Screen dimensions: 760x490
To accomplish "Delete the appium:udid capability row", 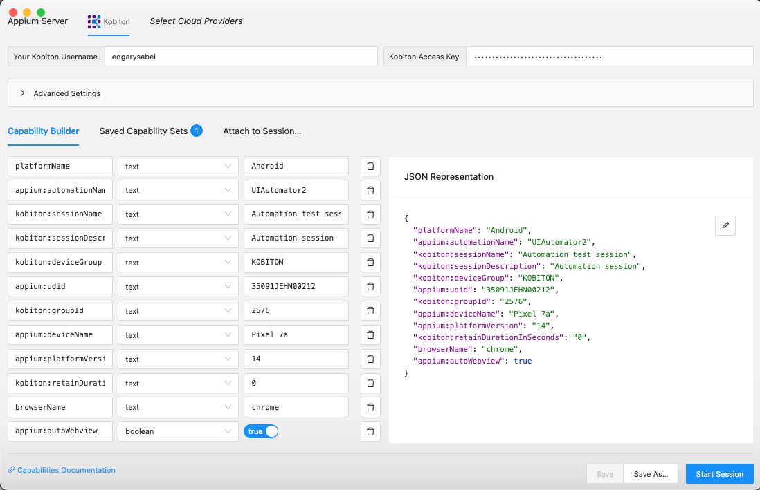I will click(x=370, y=287).
